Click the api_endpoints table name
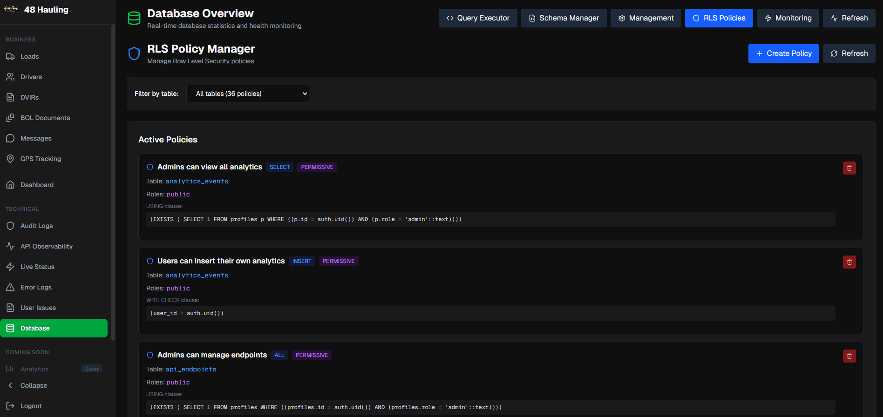 [x=191, y=369]
